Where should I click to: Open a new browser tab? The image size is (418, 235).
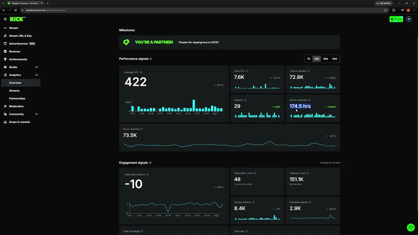coord(48,3)
